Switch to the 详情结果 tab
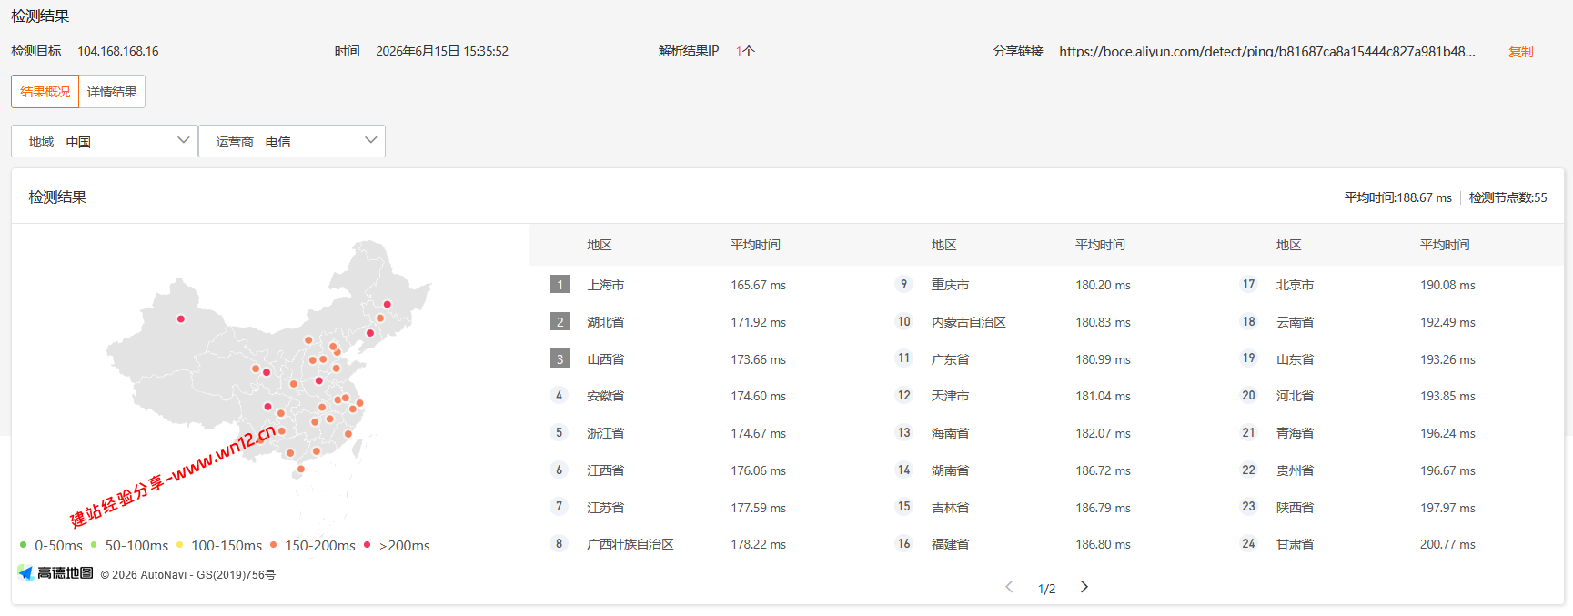Viewport: 1573px width, 616px height. (112, 92)
